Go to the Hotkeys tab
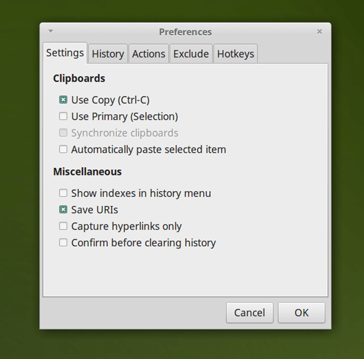The image size is (364, 359). [235, 54]
